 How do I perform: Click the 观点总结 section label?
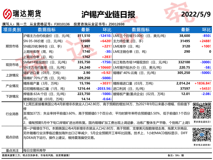(12, 137)
